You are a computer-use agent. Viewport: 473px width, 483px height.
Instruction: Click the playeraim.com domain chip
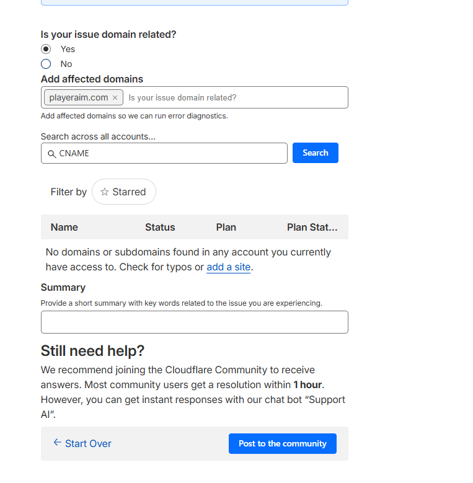click(79, 97)
